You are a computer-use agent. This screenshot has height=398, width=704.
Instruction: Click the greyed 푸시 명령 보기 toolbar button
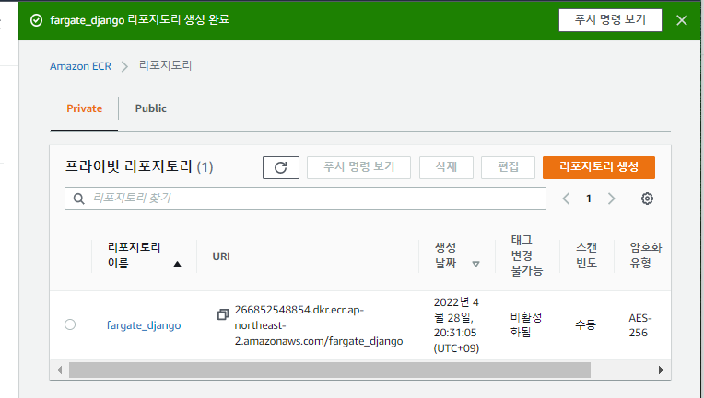point(358,167)
